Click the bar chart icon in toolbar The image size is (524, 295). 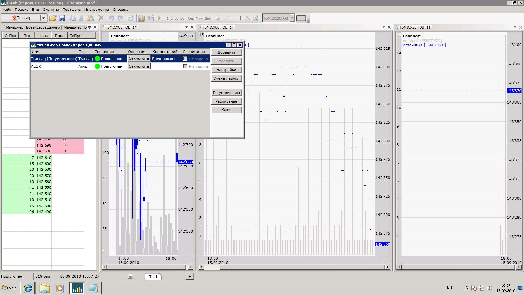click(x=141, y=18)
